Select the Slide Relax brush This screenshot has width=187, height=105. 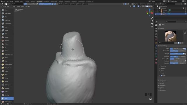(7, 85)
